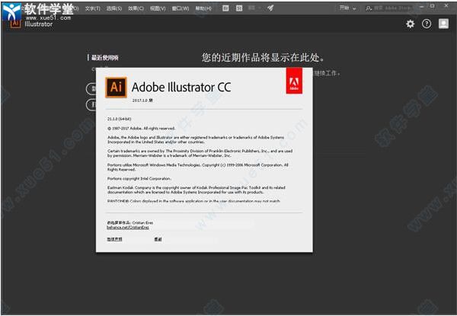Viewport: 457px width, 316px height.
Task: Focus the Adobe Stock search field
Action: (x=388, y=8)
